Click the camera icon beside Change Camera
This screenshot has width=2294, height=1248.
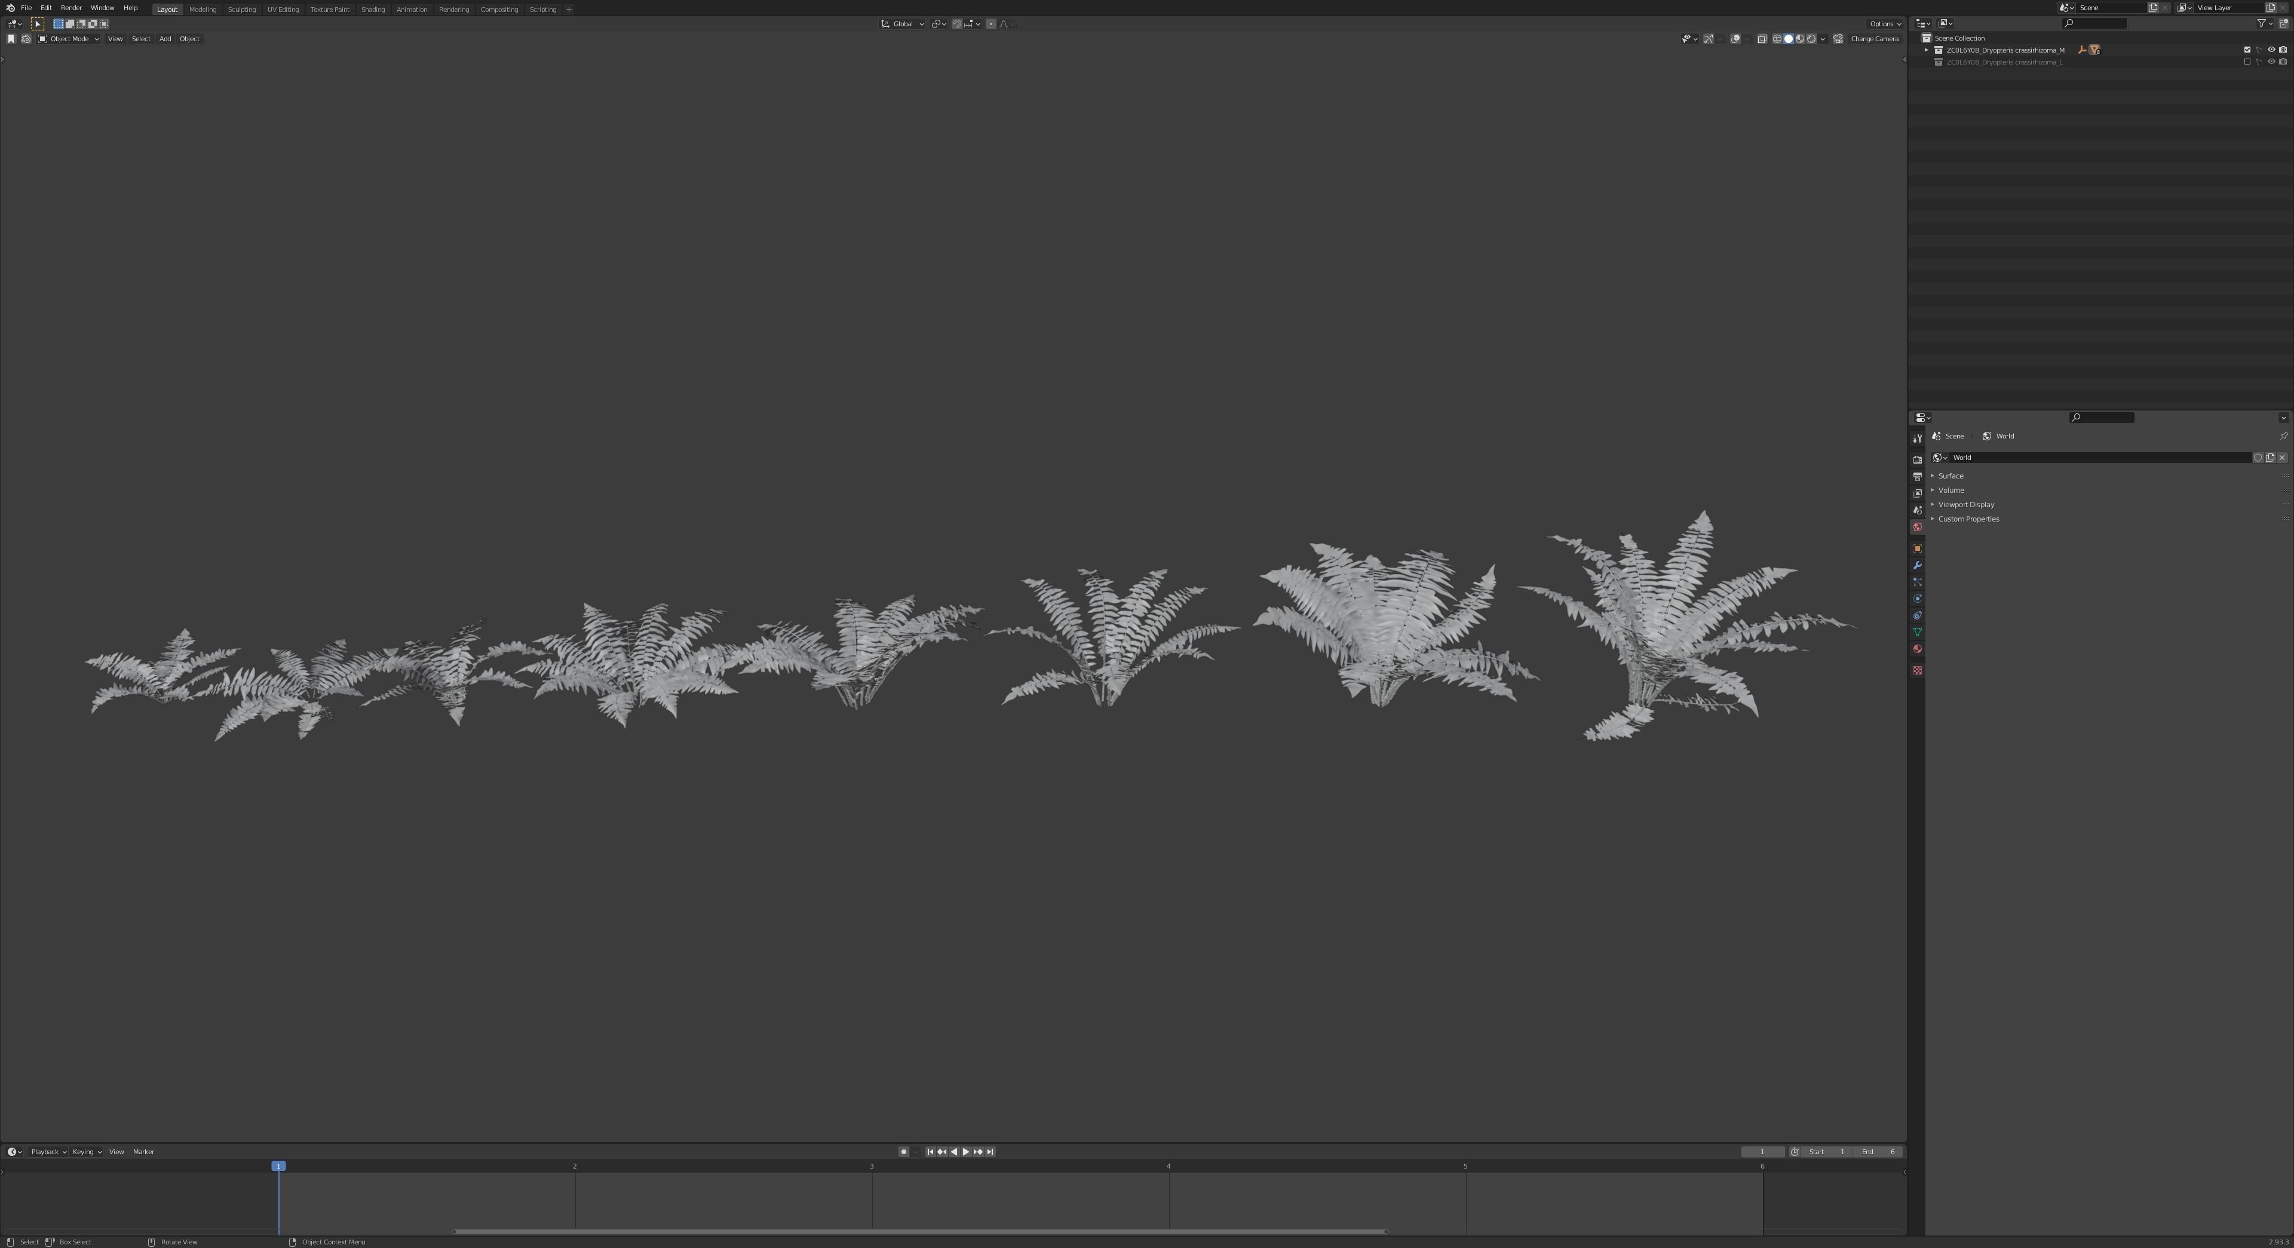1838,39
